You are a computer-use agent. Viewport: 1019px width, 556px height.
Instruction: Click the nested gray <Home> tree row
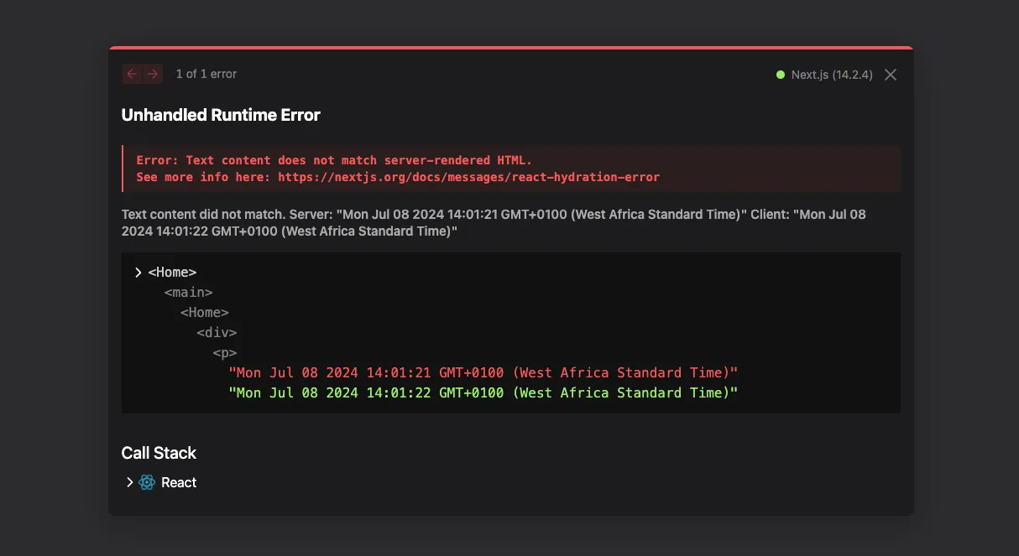pos(205,313)
